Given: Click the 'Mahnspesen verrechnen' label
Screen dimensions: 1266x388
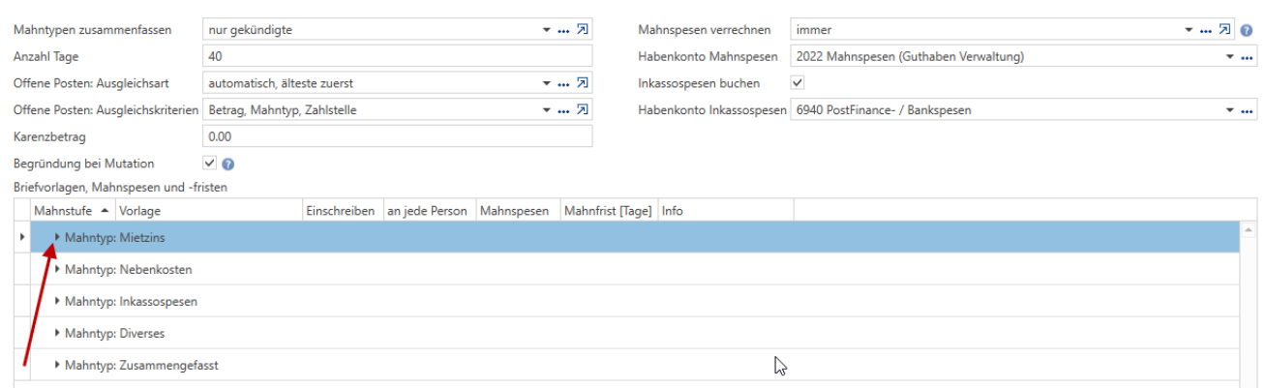Looking at the screenshot, I should point(704,30).
